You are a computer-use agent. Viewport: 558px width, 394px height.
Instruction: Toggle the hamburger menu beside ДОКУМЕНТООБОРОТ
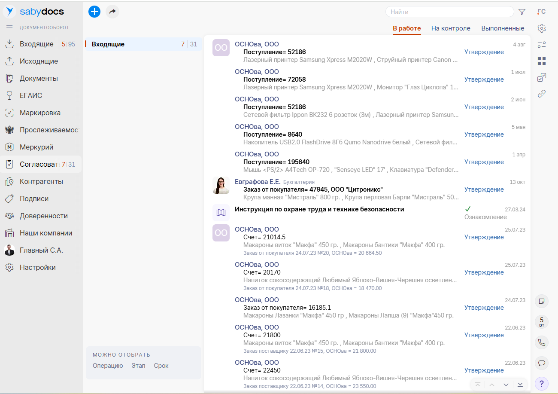tap(9, 27)
